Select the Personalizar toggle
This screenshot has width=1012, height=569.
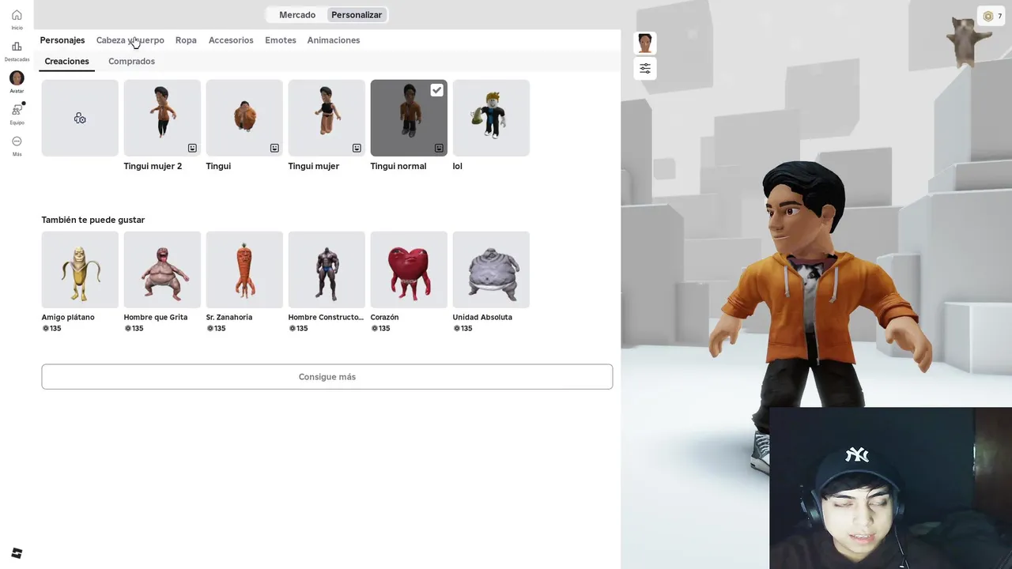357,15
